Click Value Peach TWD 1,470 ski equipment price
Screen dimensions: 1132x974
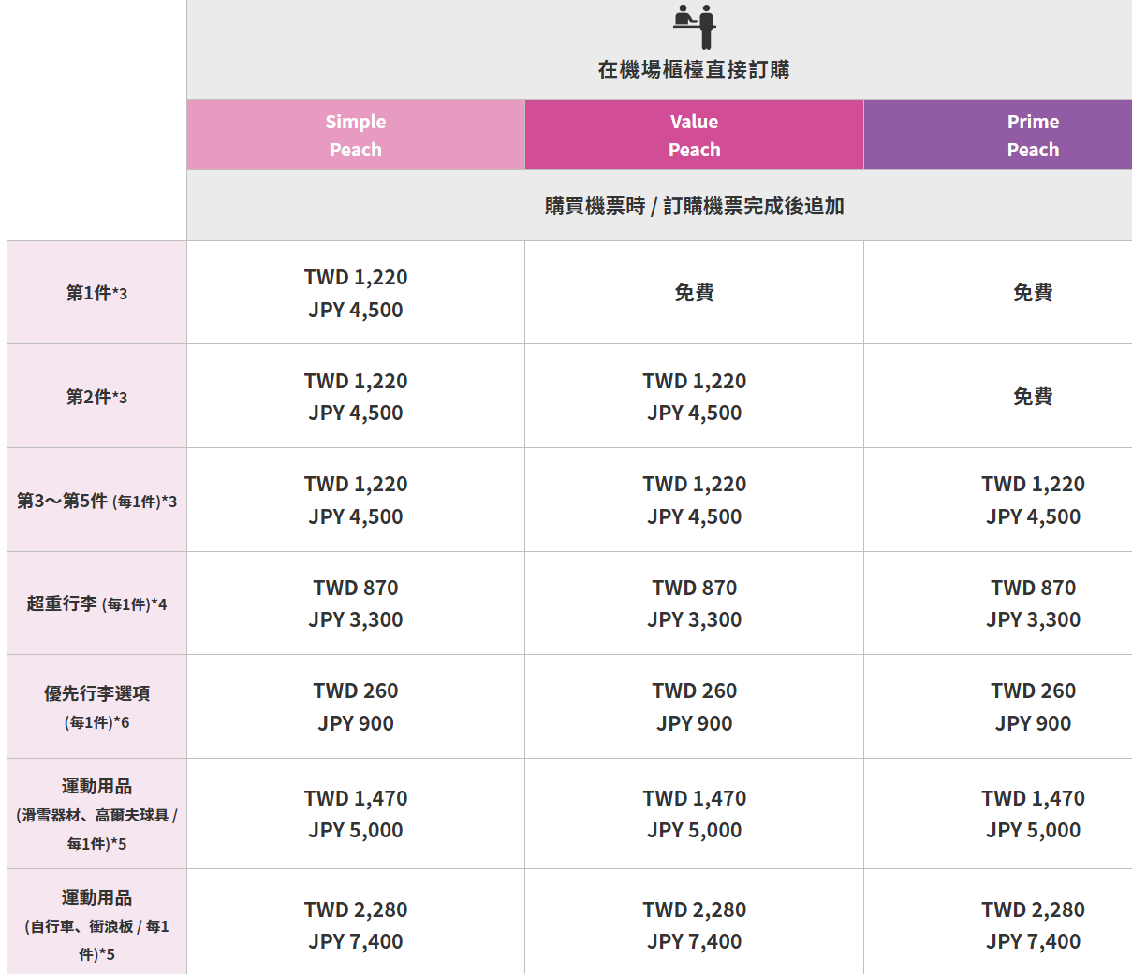tap(694, 798)
